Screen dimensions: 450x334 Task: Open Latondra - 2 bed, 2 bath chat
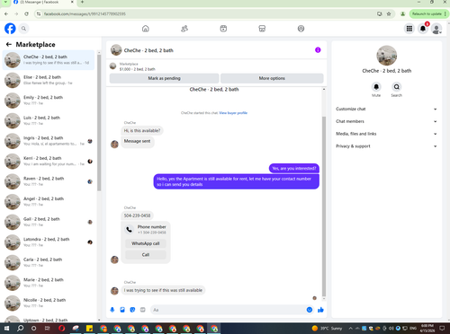[x=49, y=242]
